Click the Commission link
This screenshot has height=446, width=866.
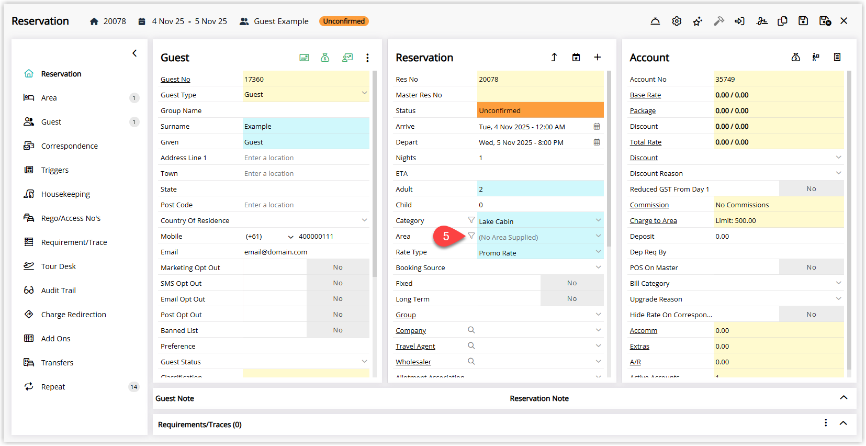(649, 205)
